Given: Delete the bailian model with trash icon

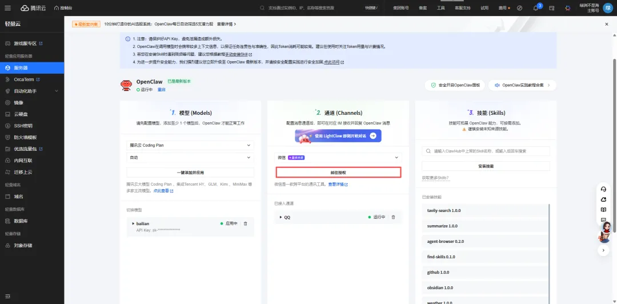Looking at the screenshot, I should 246,223.
